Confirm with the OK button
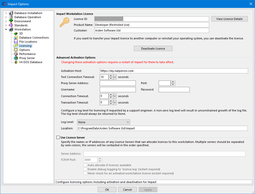This screenshot has width=255, height=194. [107, 189]
